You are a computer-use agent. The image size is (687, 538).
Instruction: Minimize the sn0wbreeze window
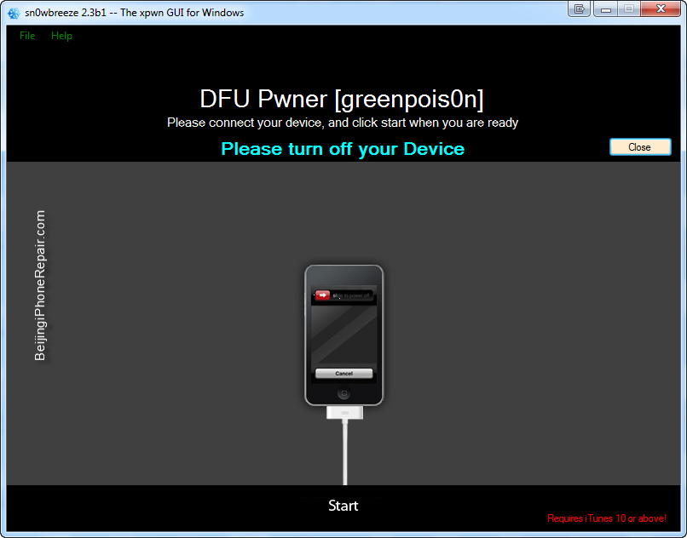[606, 9]
